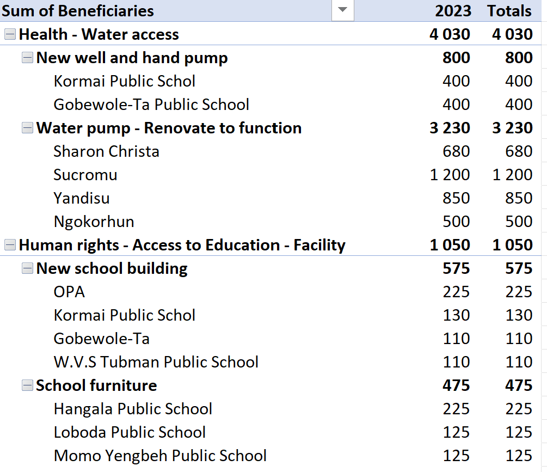Select the Ngokorhun row label

click(x=94, y=222)
